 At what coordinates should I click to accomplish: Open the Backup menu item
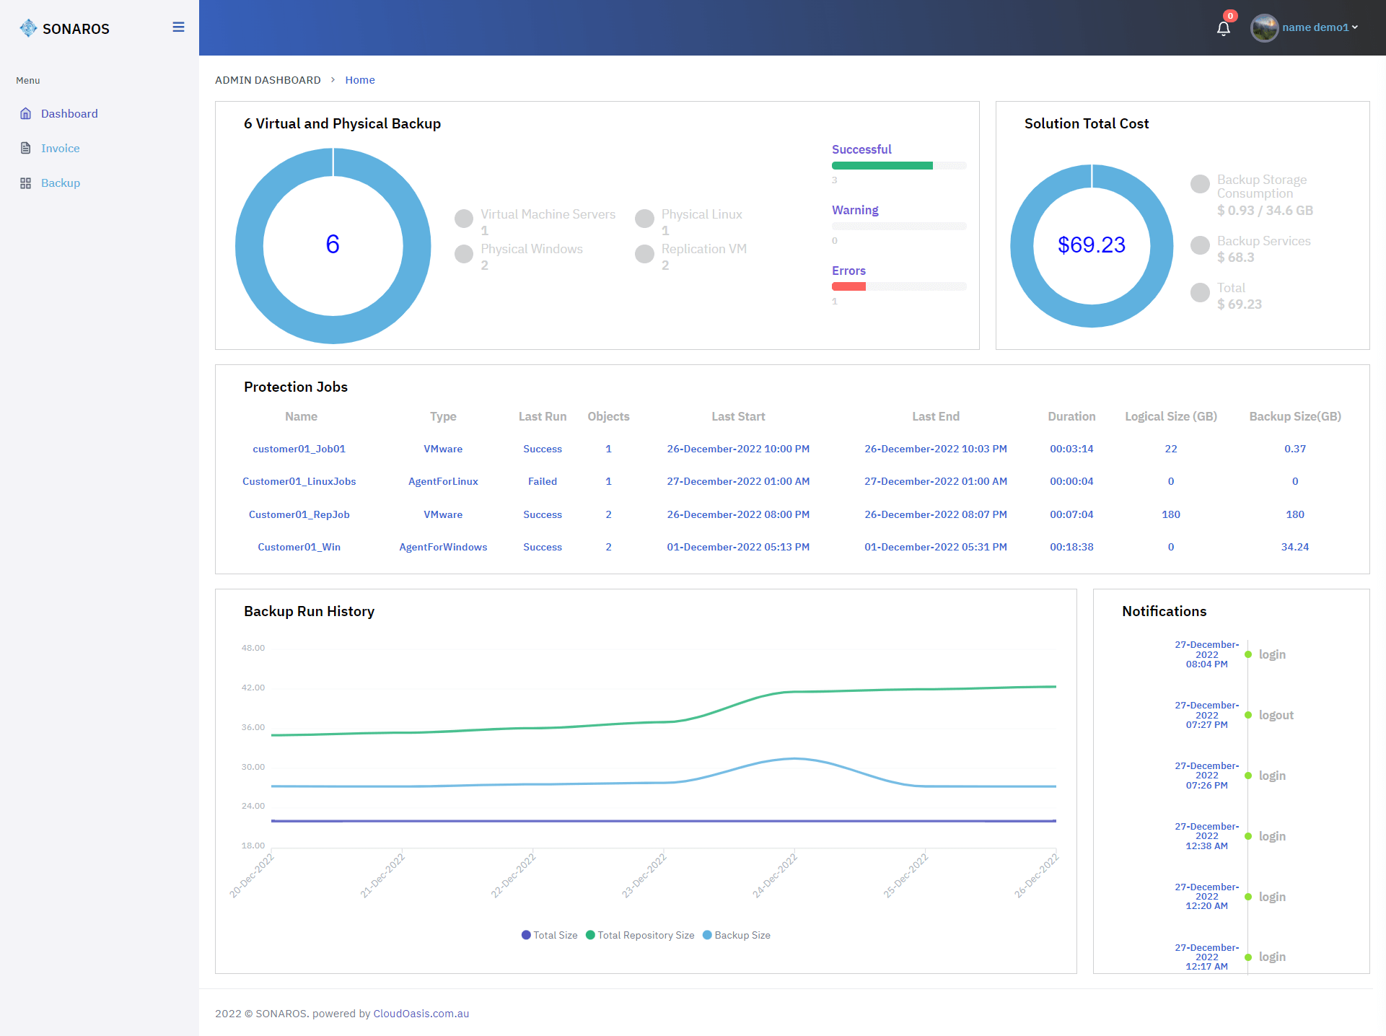pyautogui.click(x=60, y=183)
